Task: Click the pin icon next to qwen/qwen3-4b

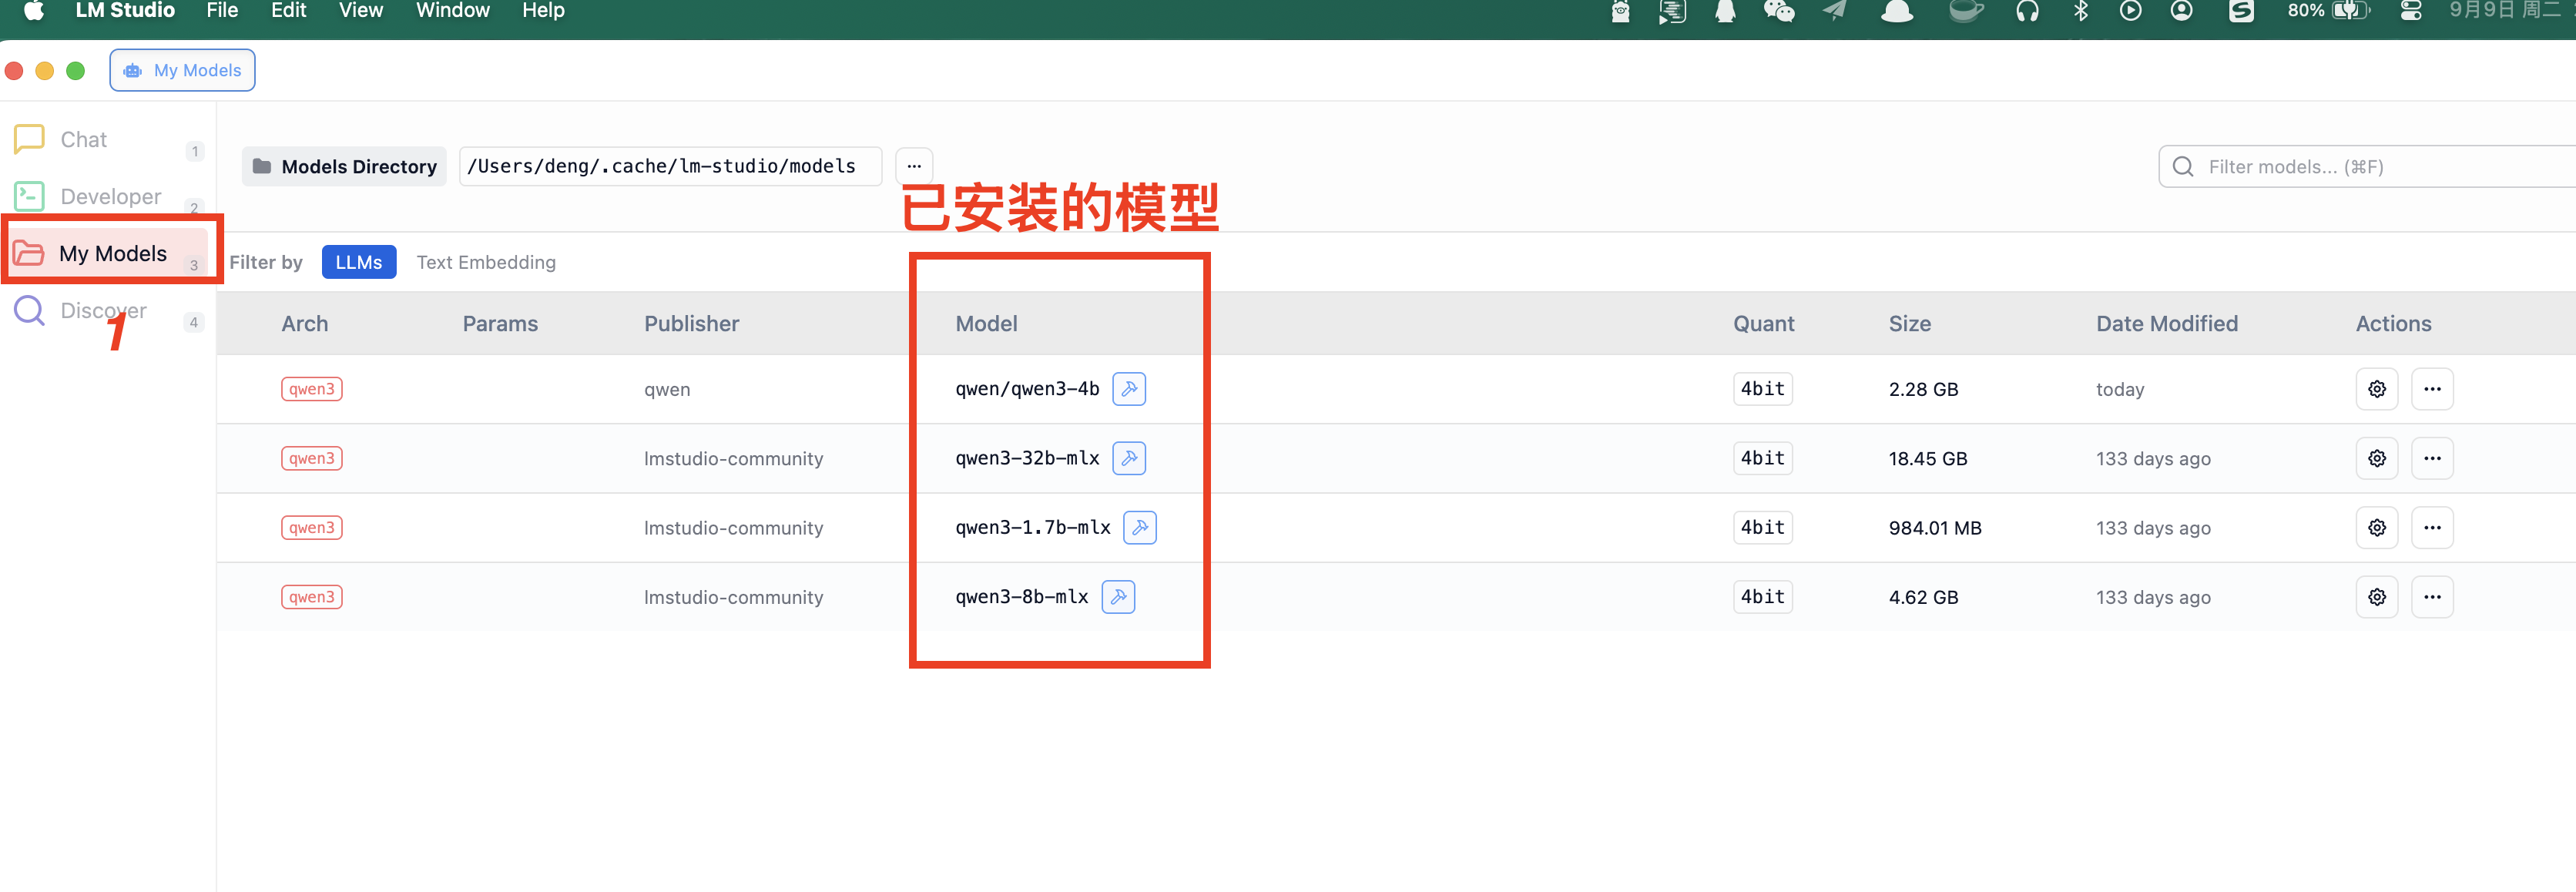Action: coord(1129,389)
